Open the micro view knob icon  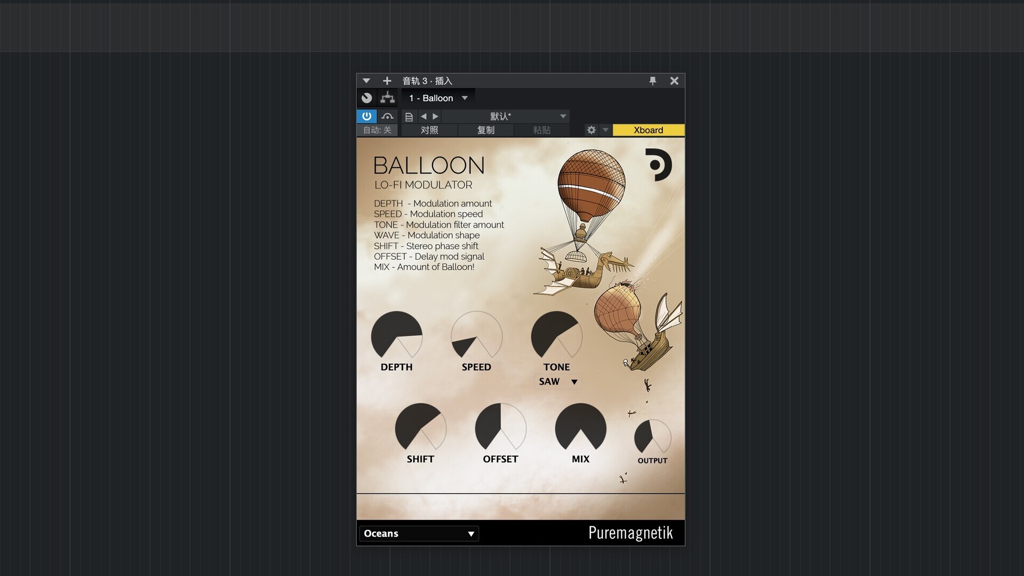(x=367, y=98)
